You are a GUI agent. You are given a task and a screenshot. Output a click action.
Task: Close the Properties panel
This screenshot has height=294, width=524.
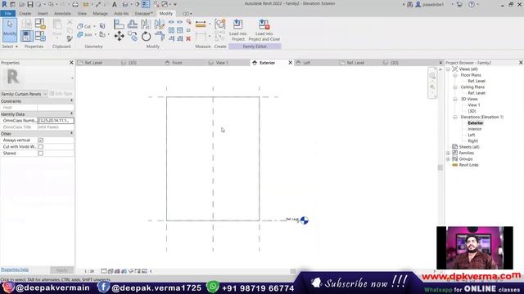pyautogui.click(x=71, y=63)
